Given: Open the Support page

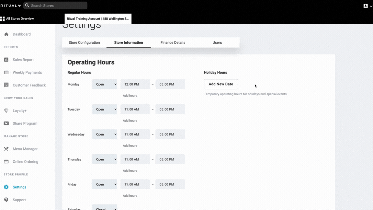Looking at the screenshot, I should (19, 200).
